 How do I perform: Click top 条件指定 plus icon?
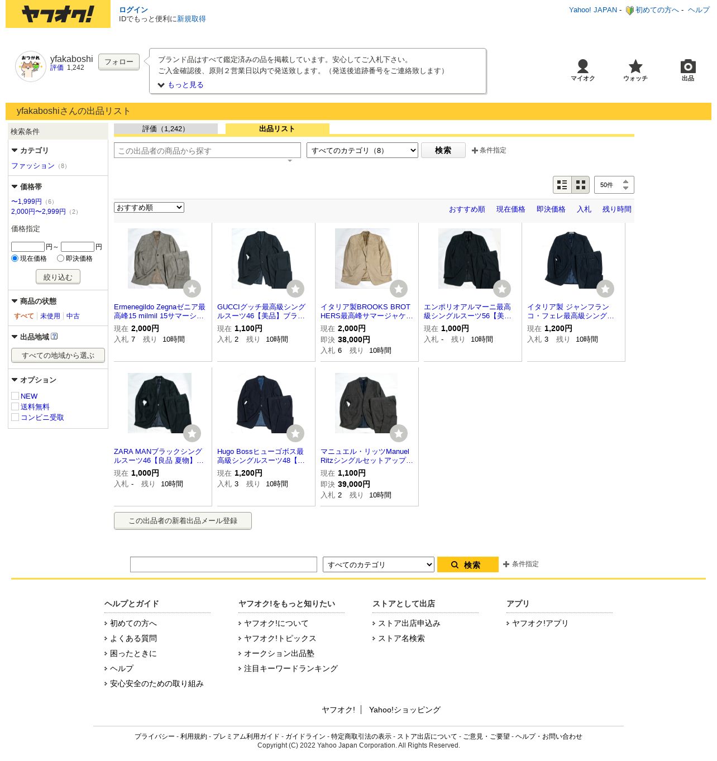pos(475,150)
